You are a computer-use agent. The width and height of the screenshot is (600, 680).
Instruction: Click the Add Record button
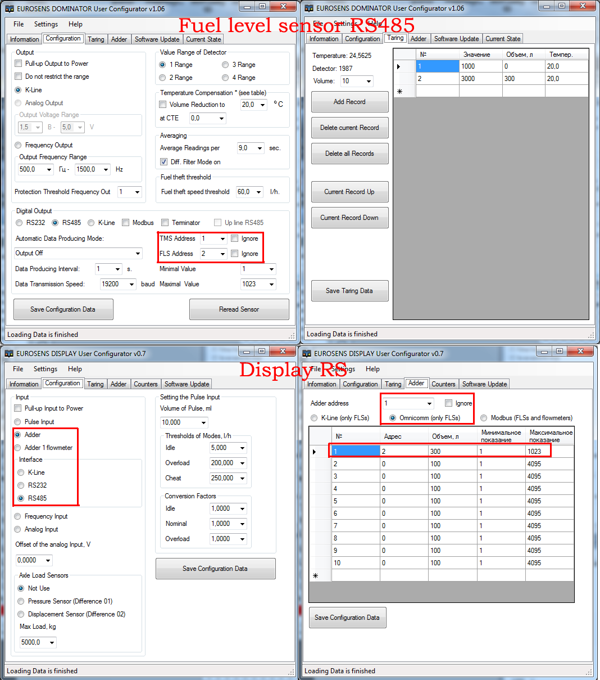click(x=349, y=102)
